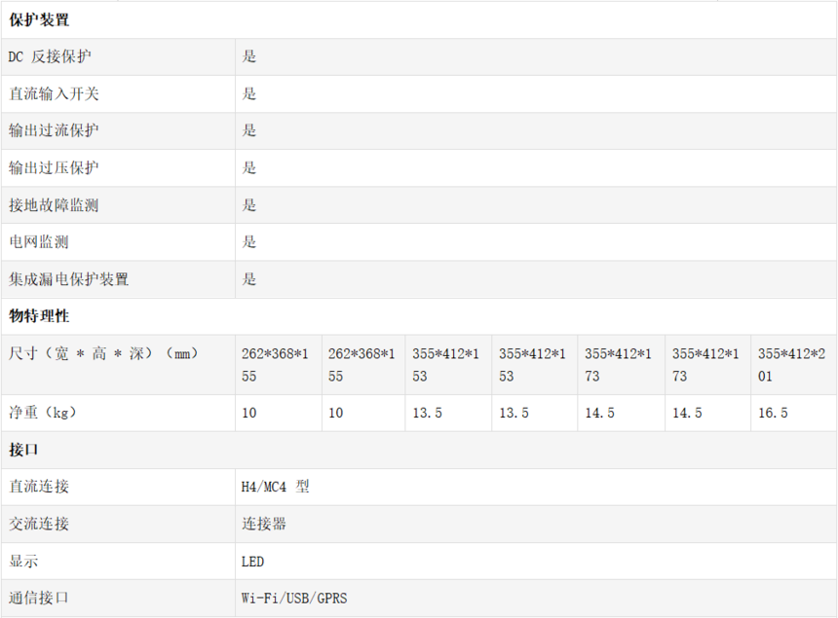The image size is (838, 618).
Task: Click the 16.5 net weight value
Action: [773, 413]
